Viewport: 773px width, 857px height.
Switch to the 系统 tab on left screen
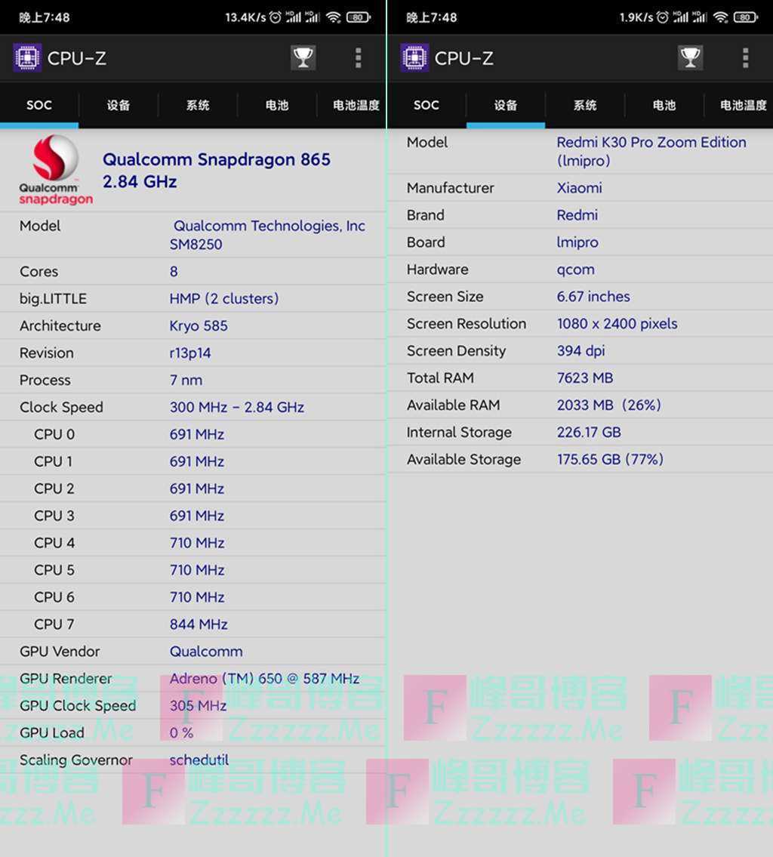(x=198, y=105)
